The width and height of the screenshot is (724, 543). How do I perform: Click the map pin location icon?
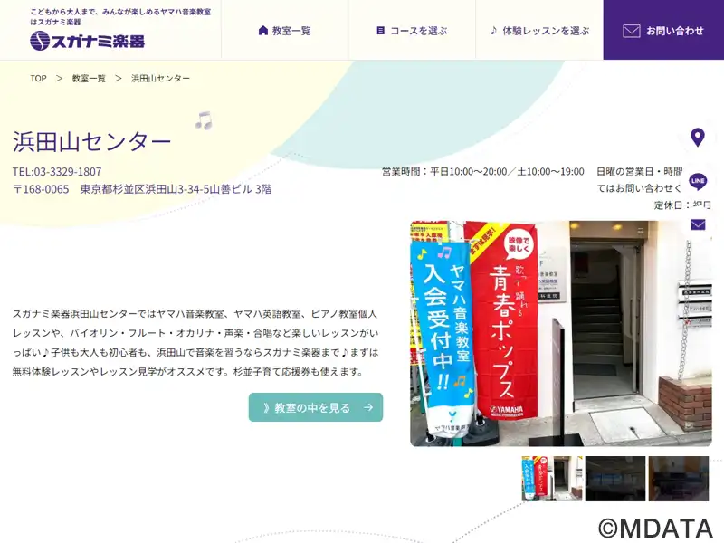[x=697, y=138]
